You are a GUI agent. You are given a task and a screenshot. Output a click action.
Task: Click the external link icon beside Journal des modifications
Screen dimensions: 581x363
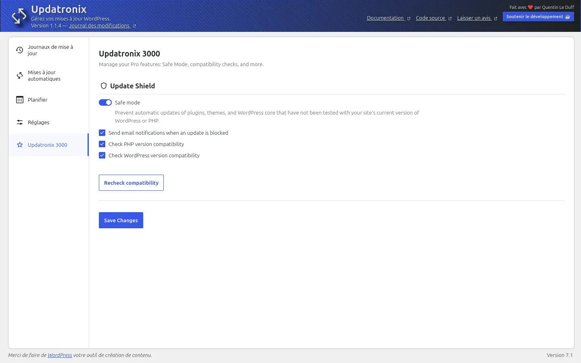(x=134, y=26)
